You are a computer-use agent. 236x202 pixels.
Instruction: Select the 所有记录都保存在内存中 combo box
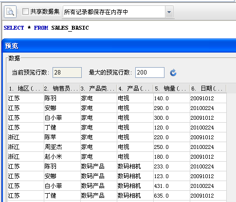pyautogui.click(x=118, y=12)
